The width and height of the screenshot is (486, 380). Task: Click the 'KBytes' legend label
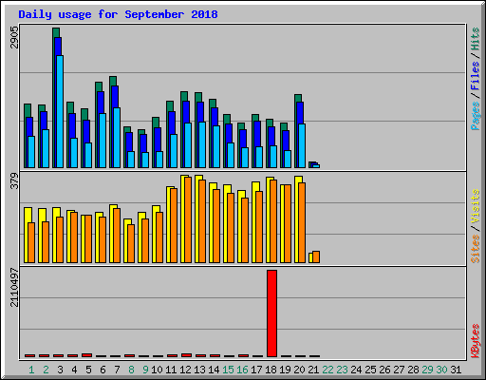click(476, 341)
